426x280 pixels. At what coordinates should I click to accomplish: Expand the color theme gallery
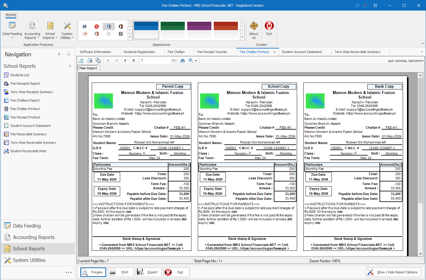[242, 37]
